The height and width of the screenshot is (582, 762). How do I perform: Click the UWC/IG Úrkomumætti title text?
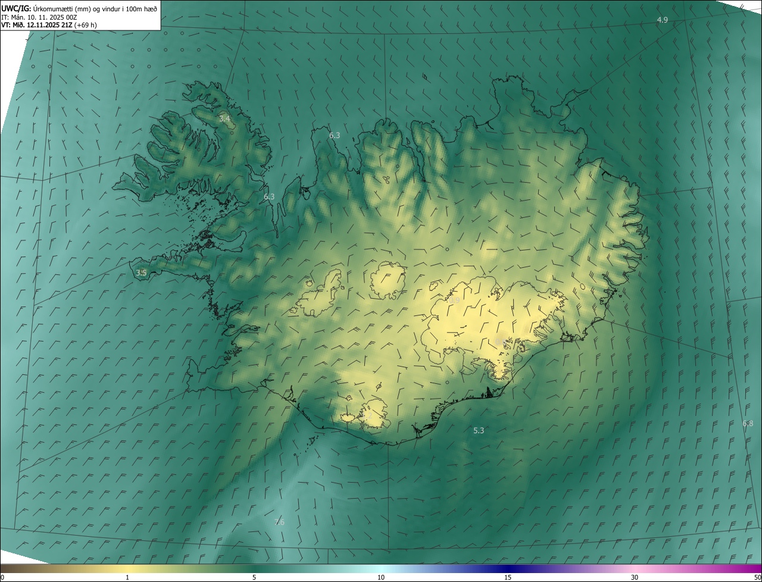[x=79, y=8]
